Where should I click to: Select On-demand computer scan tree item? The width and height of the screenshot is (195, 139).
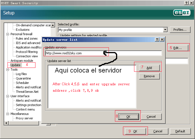[33, 25]
